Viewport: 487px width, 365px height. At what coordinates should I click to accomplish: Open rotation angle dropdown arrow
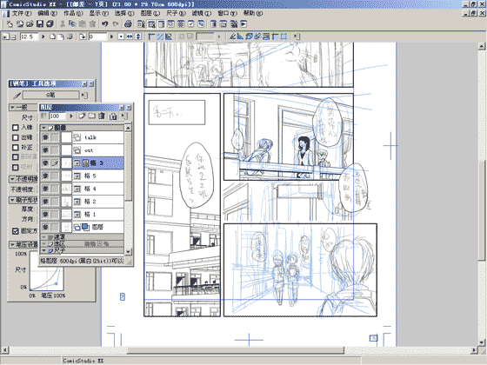112,36
